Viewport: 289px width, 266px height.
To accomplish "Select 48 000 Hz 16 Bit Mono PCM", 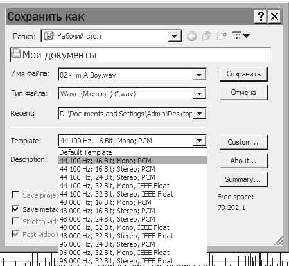I will [132, 202].
